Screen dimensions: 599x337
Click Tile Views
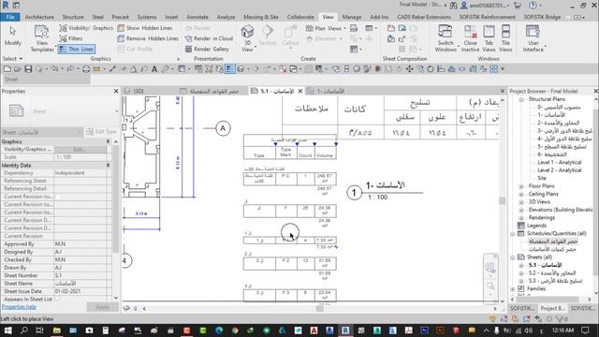[x=505, y=38]
